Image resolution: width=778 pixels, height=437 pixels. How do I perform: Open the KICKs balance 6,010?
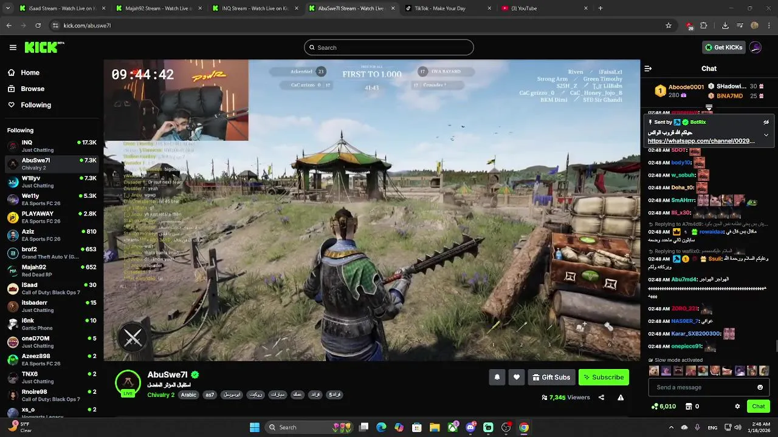coord(663,407)
